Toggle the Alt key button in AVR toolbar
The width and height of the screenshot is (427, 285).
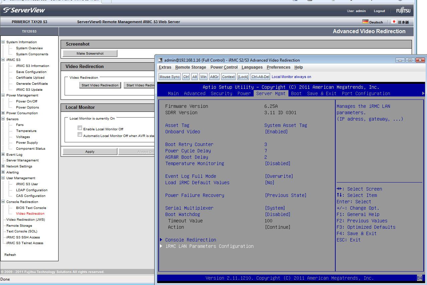195,77
